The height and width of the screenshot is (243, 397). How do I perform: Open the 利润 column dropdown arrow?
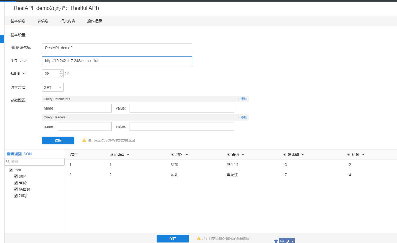[363, 154]
